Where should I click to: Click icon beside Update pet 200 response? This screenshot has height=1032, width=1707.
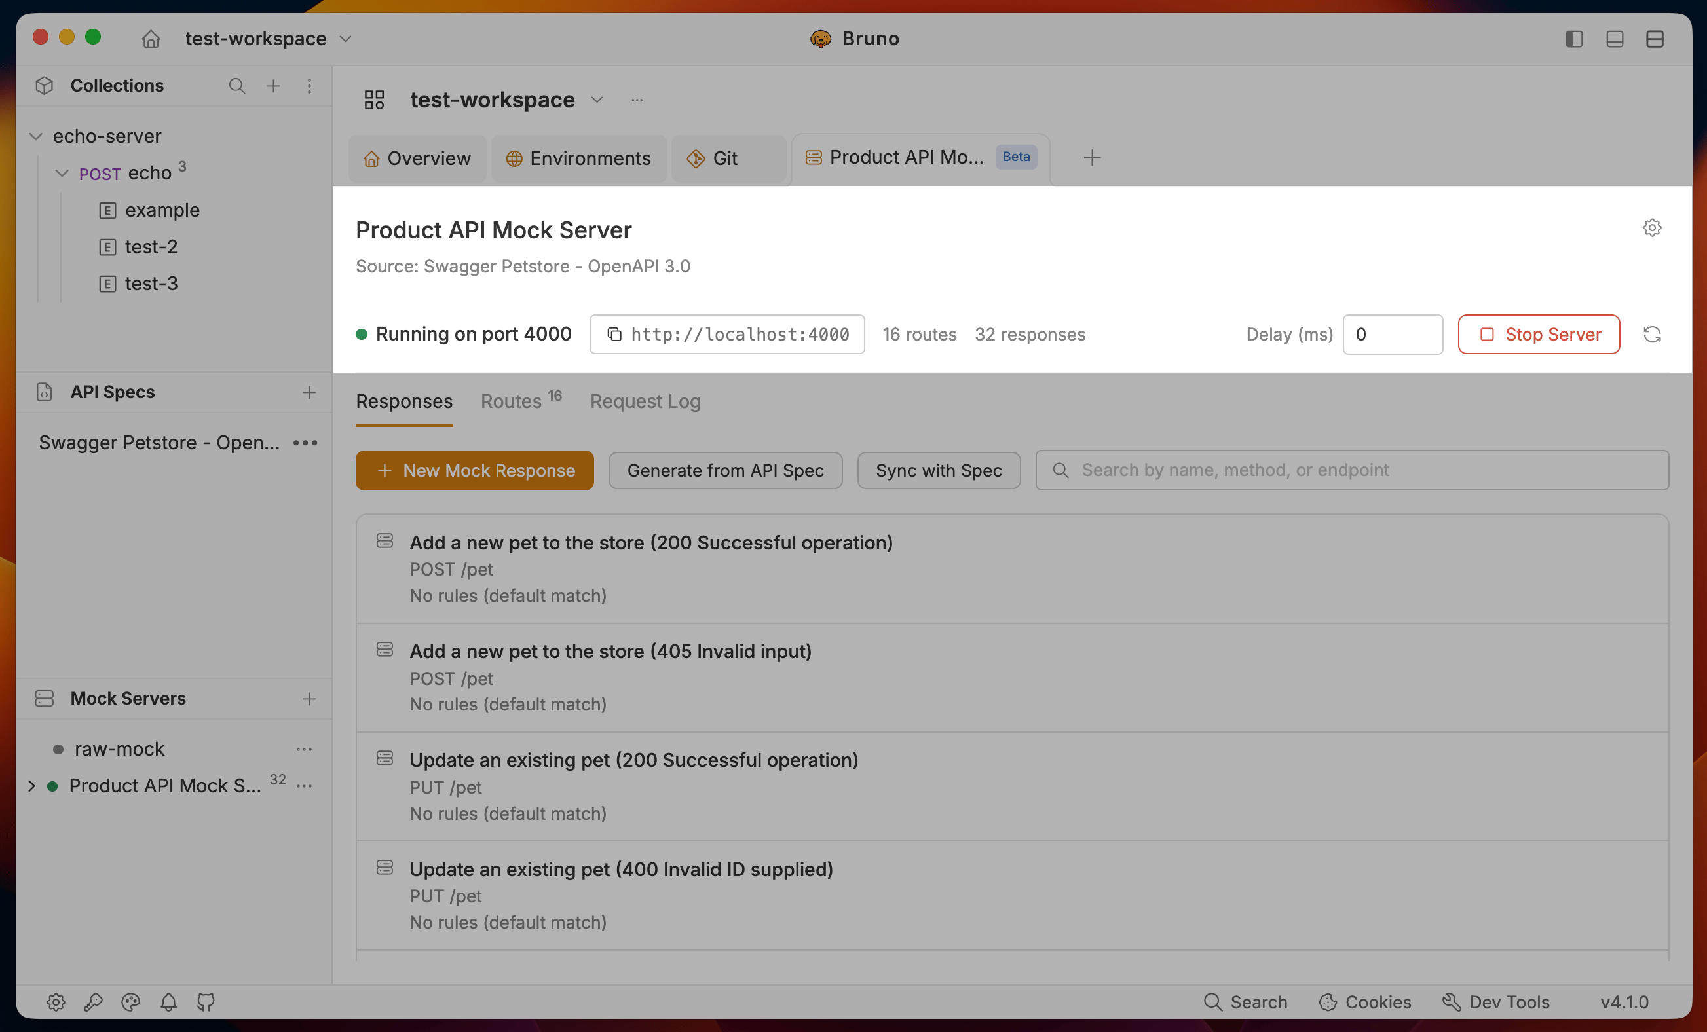[385, 758]
